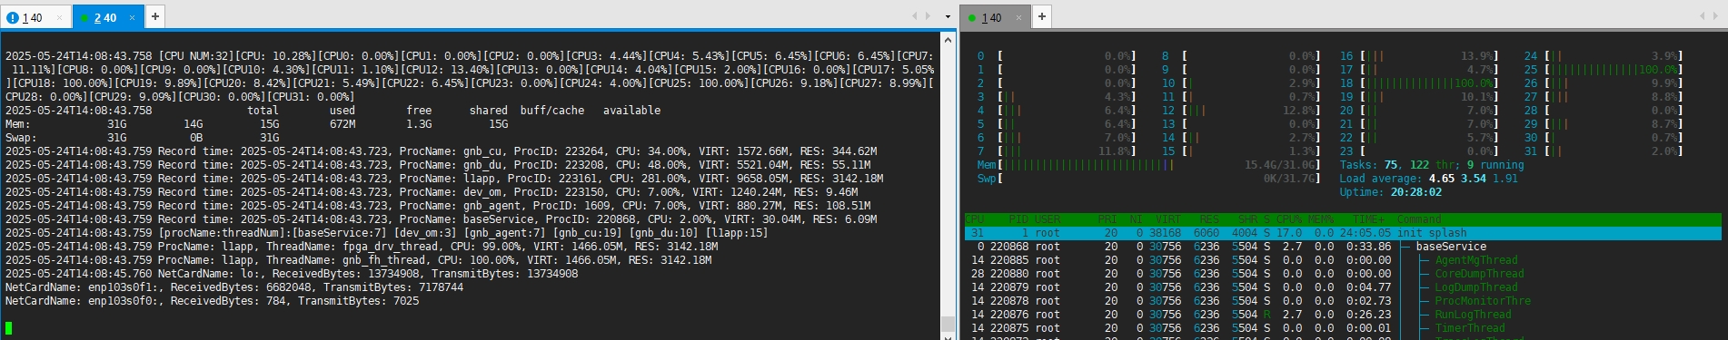Click the left terminal's scrollbar up arrow
Image resolution: width=1728 pixels, height=340 pixels.
(947, 39)
